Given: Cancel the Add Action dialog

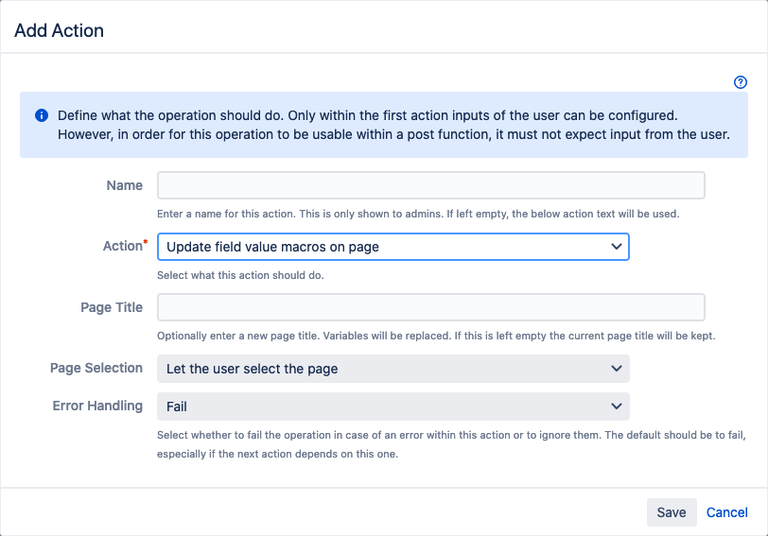Looking at the screenshot, I should point(726,512).
